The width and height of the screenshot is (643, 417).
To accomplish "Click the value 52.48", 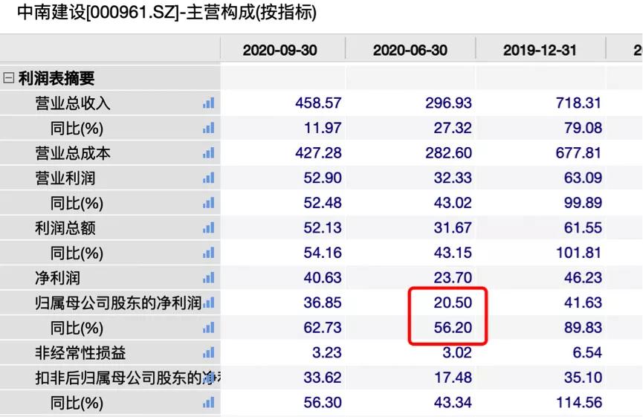I will (323, 203).
